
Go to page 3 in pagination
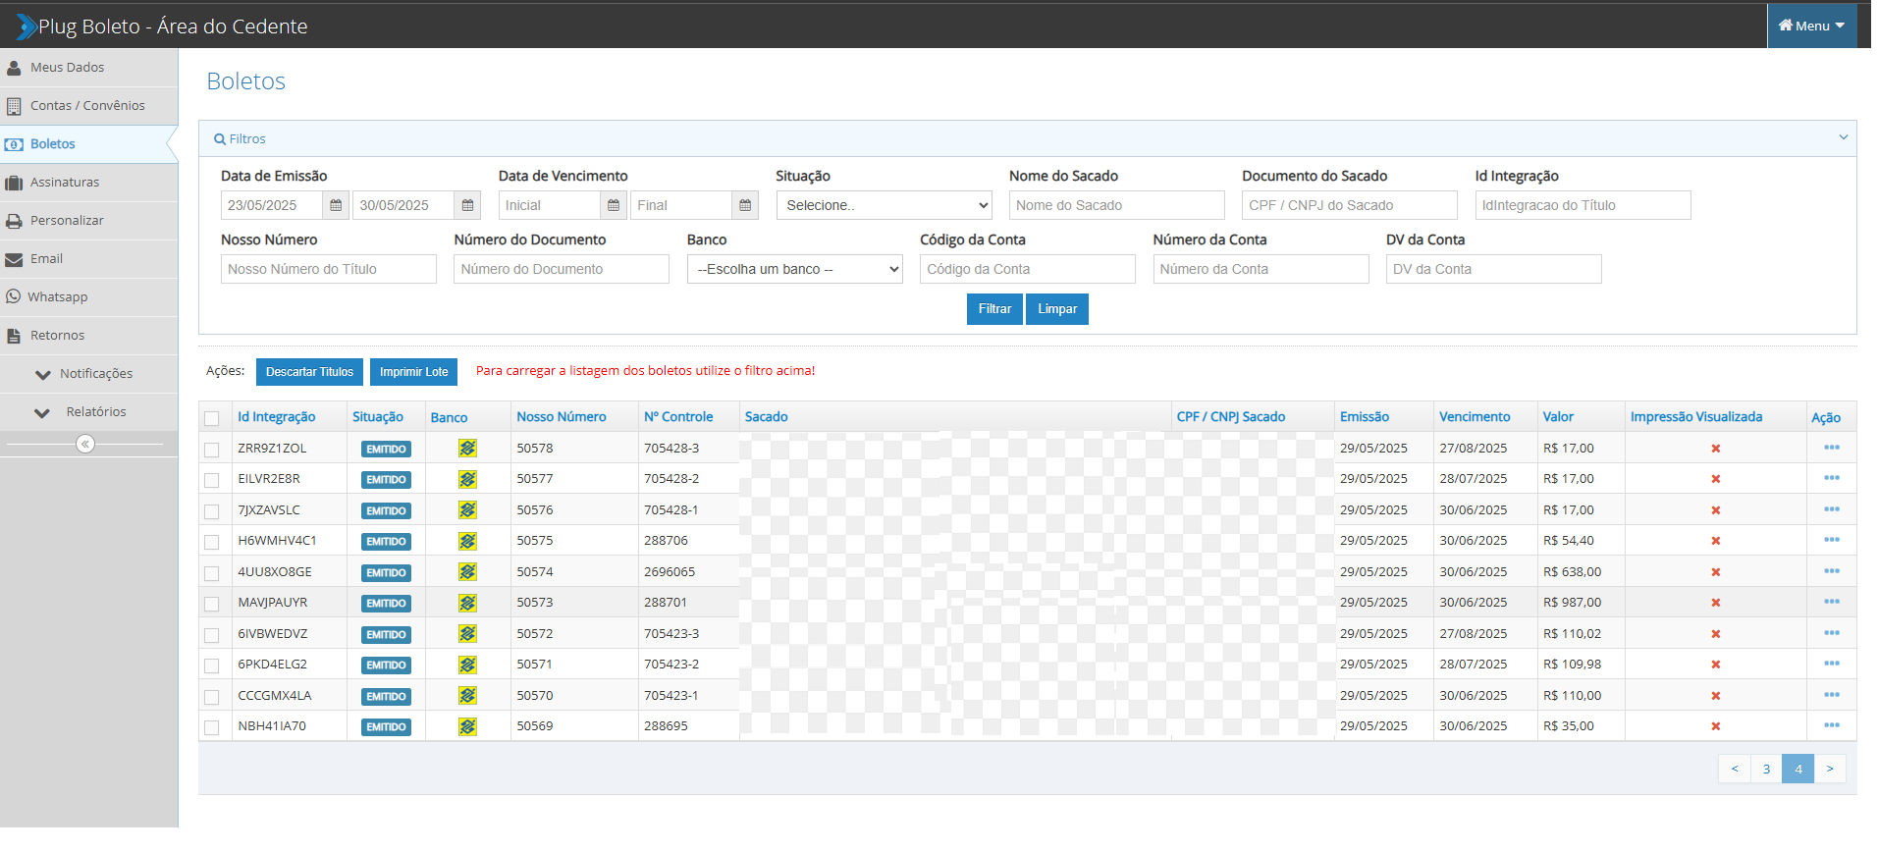[x=1766, y=769]
